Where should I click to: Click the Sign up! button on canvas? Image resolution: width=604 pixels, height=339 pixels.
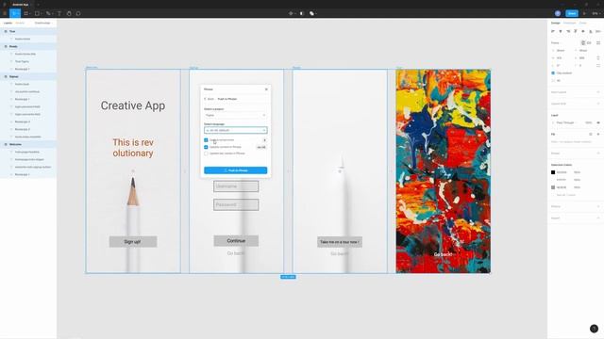click(x=133, y=242)
